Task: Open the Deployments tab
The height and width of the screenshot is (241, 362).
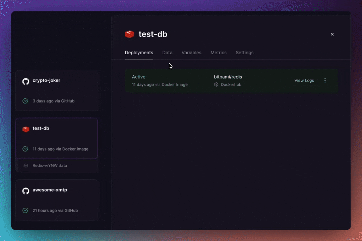Action: [x=139, y=53]
